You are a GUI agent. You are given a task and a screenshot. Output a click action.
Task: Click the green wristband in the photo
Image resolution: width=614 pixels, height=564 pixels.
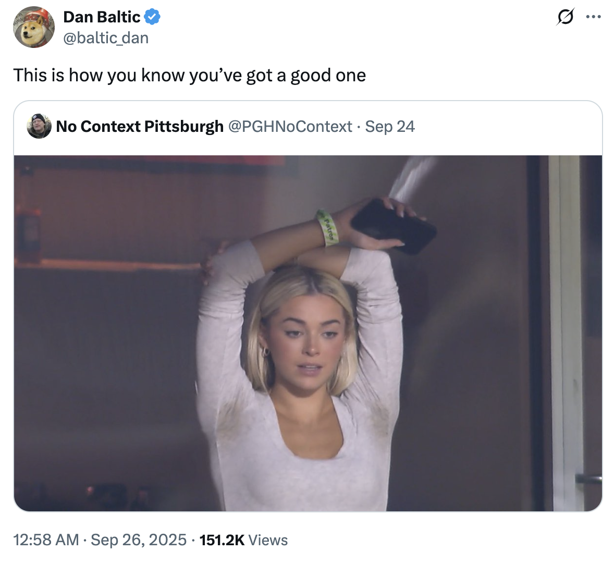click(328, 227)
